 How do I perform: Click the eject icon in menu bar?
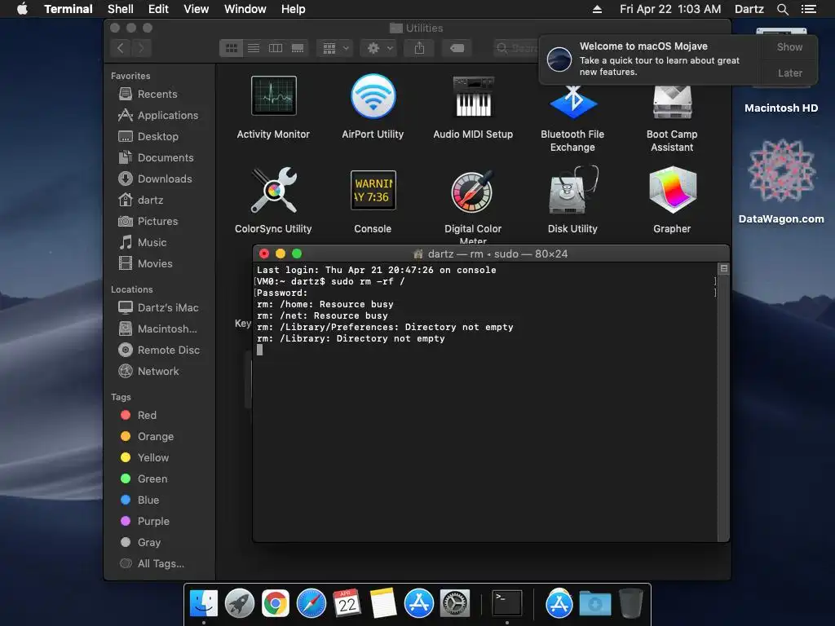(598, 9)
